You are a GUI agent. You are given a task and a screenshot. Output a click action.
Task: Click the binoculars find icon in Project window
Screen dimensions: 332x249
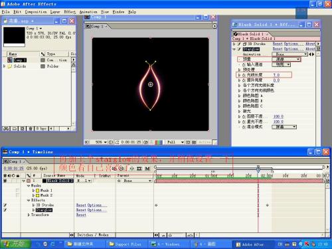point(6,128)
